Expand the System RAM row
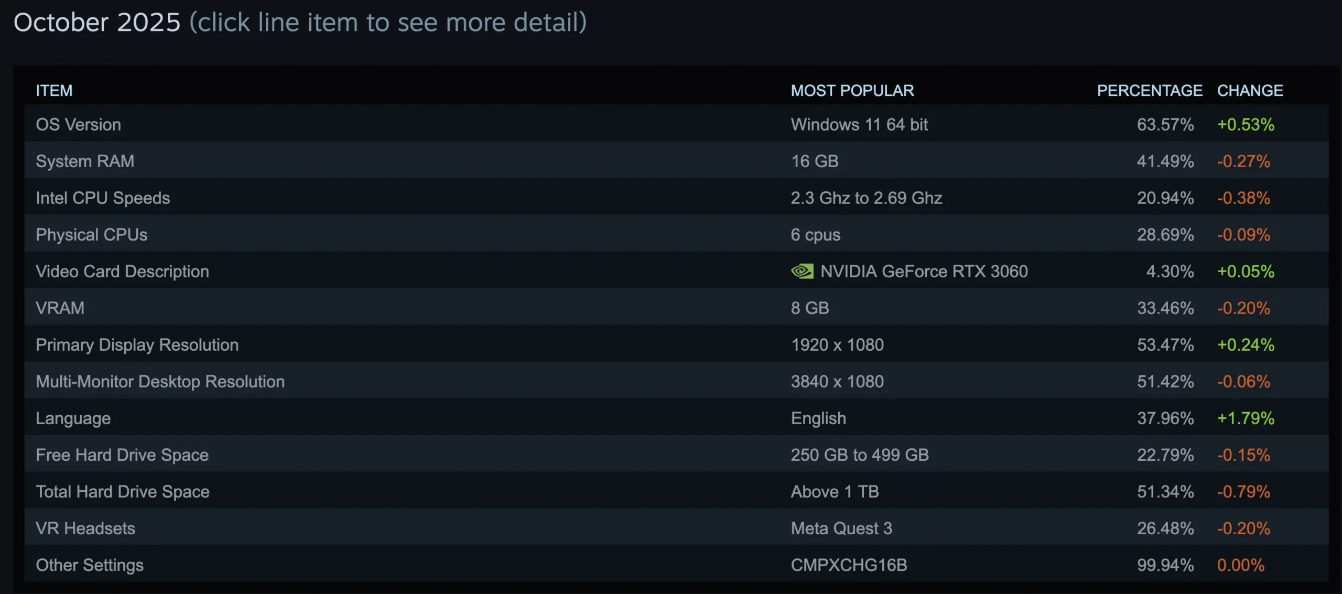Image resolution: width=1342 pixels, height=594 pixels. tap(85, 161)
